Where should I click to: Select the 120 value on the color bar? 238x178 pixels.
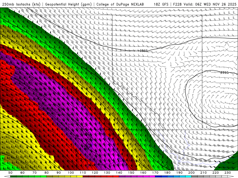[x=95, y=173]
